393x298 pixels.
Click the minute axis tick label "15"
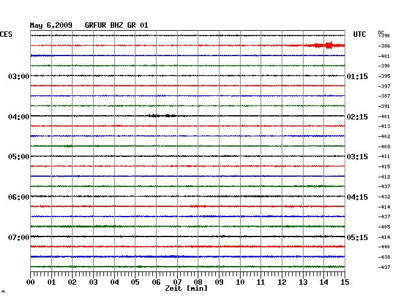click(345, 282)
